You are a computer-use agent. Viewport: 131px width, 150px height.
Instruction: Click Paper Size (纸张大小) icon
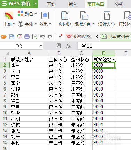[x=106, y=15]
